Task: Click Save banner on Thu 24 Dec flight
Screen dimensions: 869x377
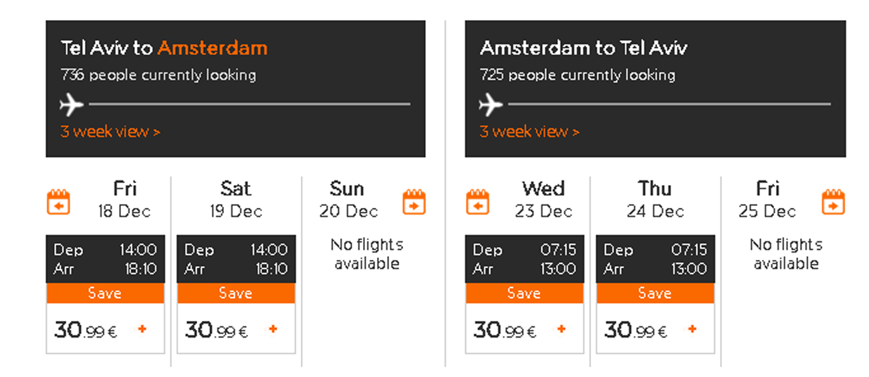Action: click(655, 293)
